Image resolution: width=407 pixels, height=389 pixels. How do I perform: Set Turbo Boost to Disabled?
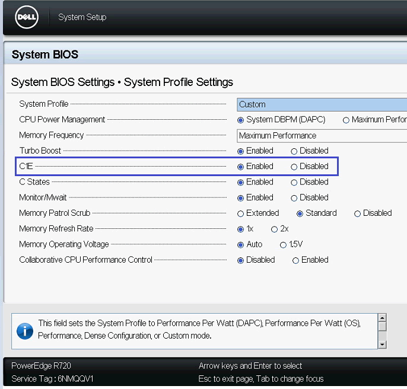pyautogui.click(x=294, y=151)
